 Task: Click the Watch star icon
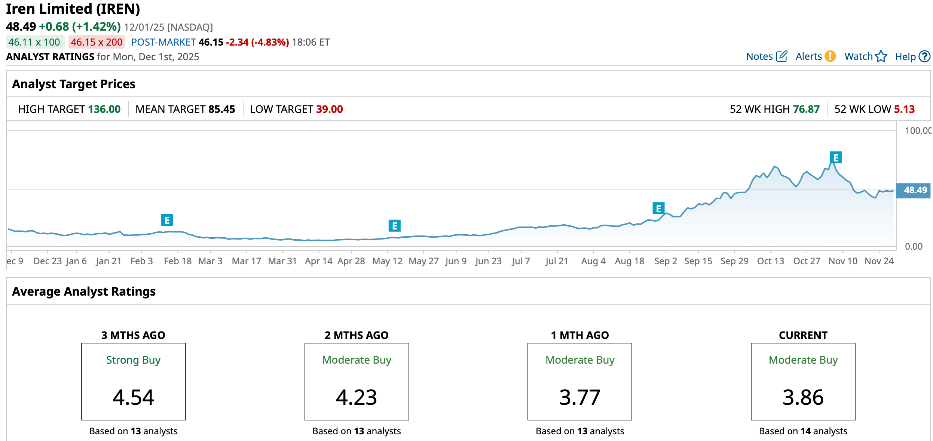[881, 56]
